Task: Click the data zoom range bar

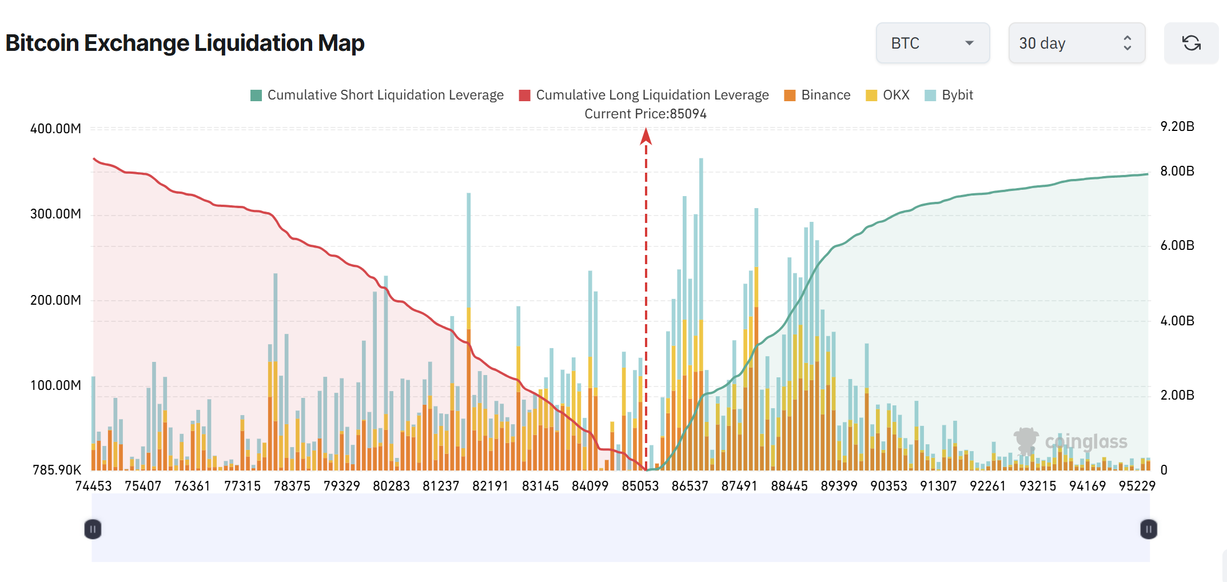Action: tap(620, 529)
